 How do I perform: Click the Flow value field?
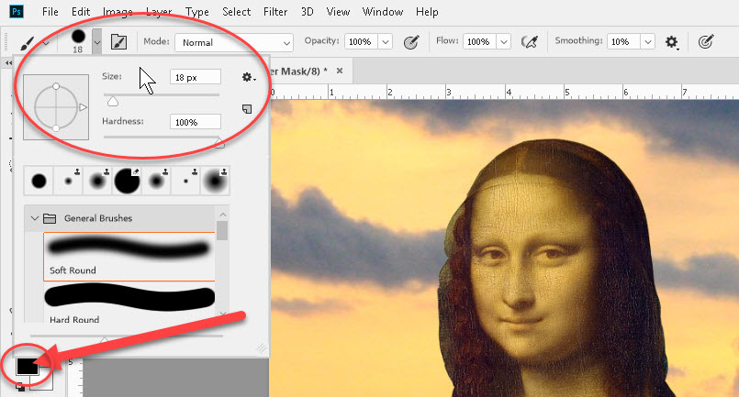(479, 42)
